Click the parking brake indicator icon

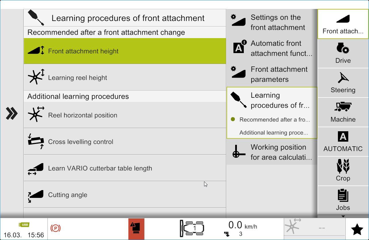point(56,228)
